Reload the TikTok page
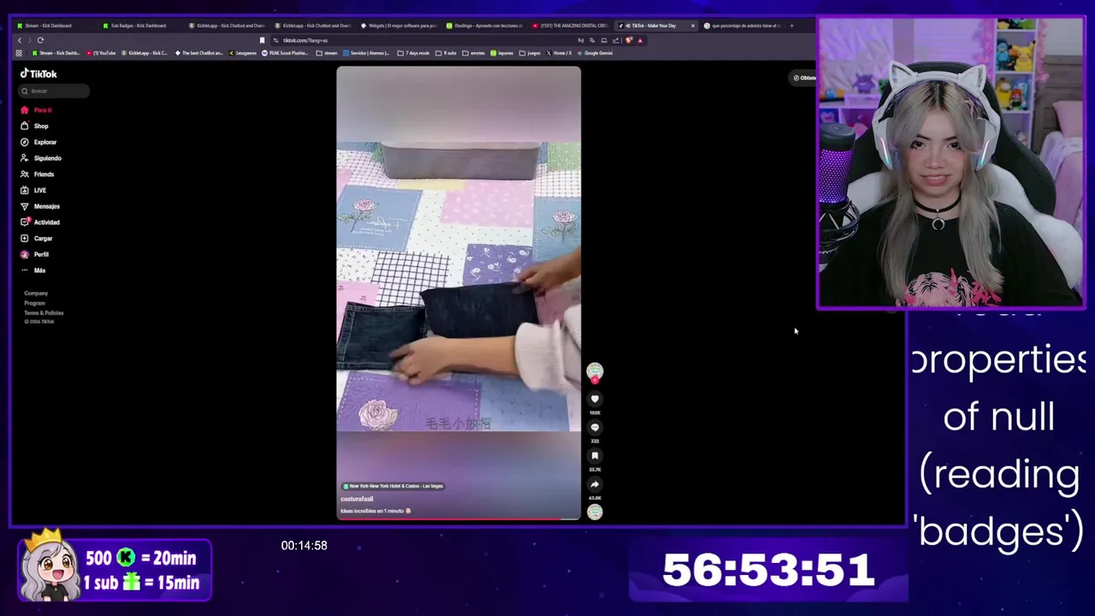 (x=40, y=40)
